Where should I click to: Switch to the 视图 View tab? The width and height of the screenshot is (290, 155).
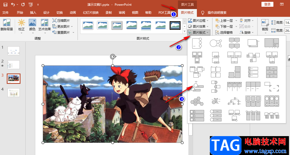point(135,13)
